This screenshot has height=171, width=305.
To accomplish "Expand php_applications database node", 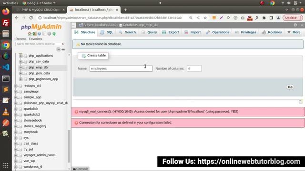I will (20, 56).
